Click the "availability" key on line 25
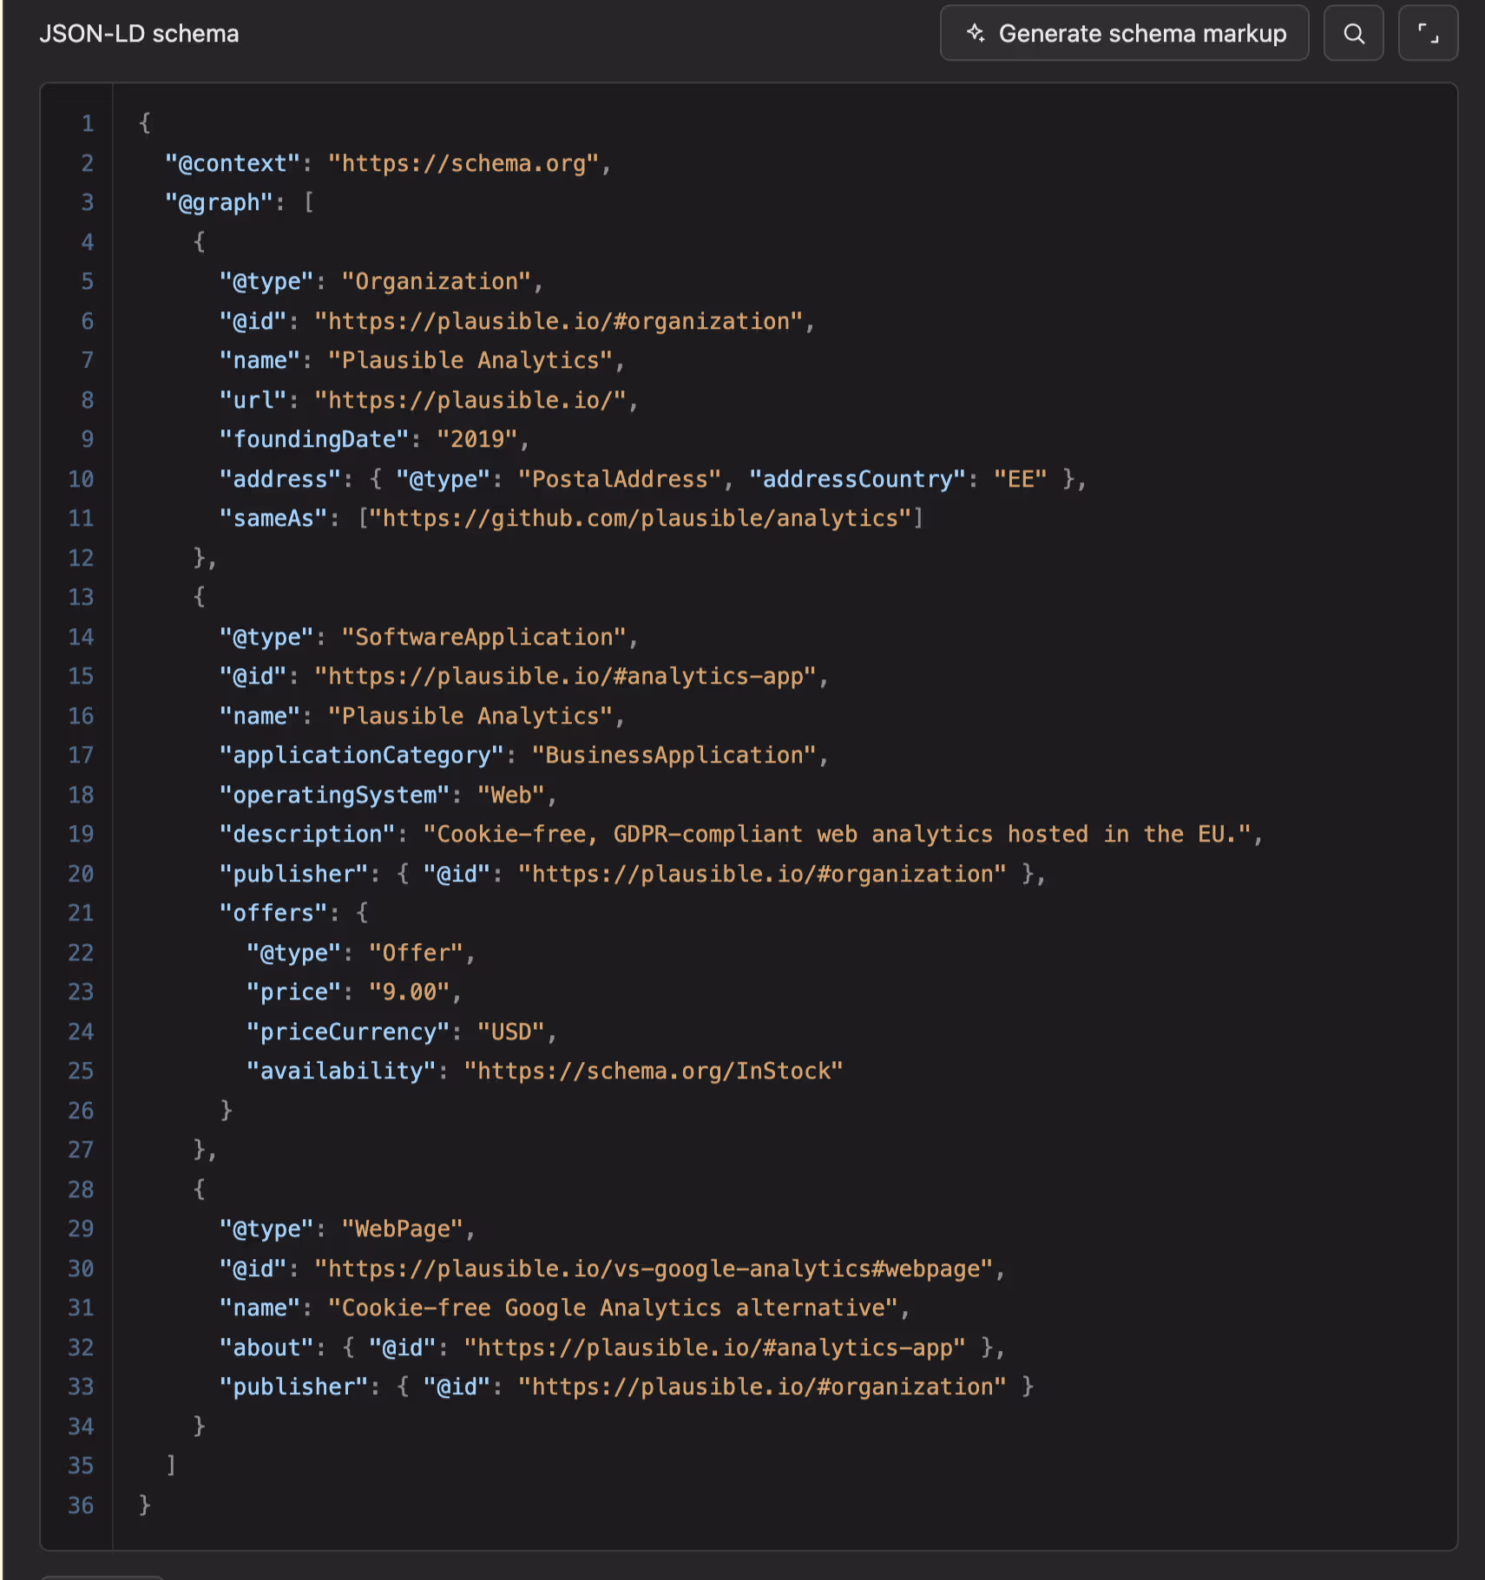Viewport: 1485px width, 1580px height. coord(341,1071)
